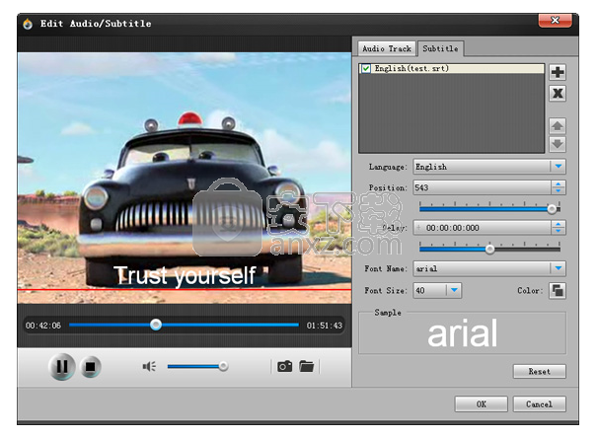Move subtitle up with arrow button

pyautogui.click(x=558, y=126)
